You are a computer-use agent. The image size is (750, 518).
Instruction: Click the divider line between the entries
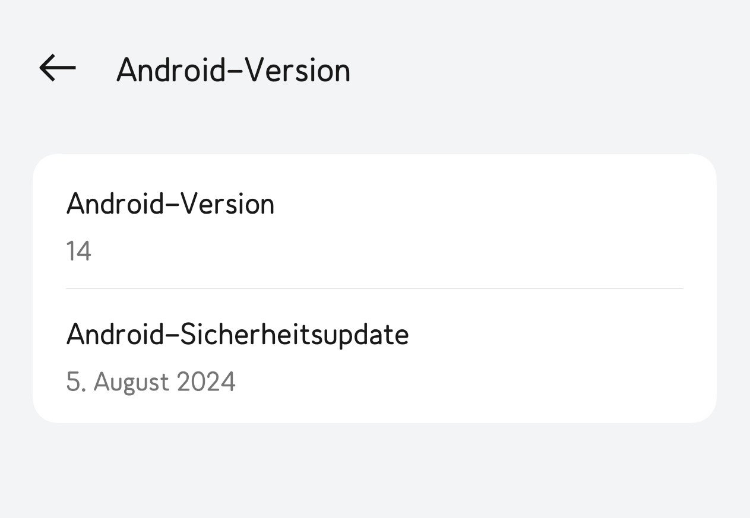click(x=374, y=289)
